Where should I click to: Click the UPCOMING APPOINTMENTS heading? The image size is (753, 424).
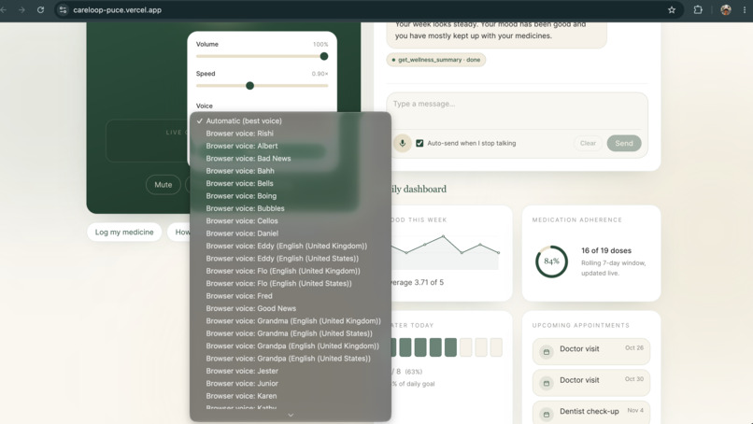click(x=580, y=325)
